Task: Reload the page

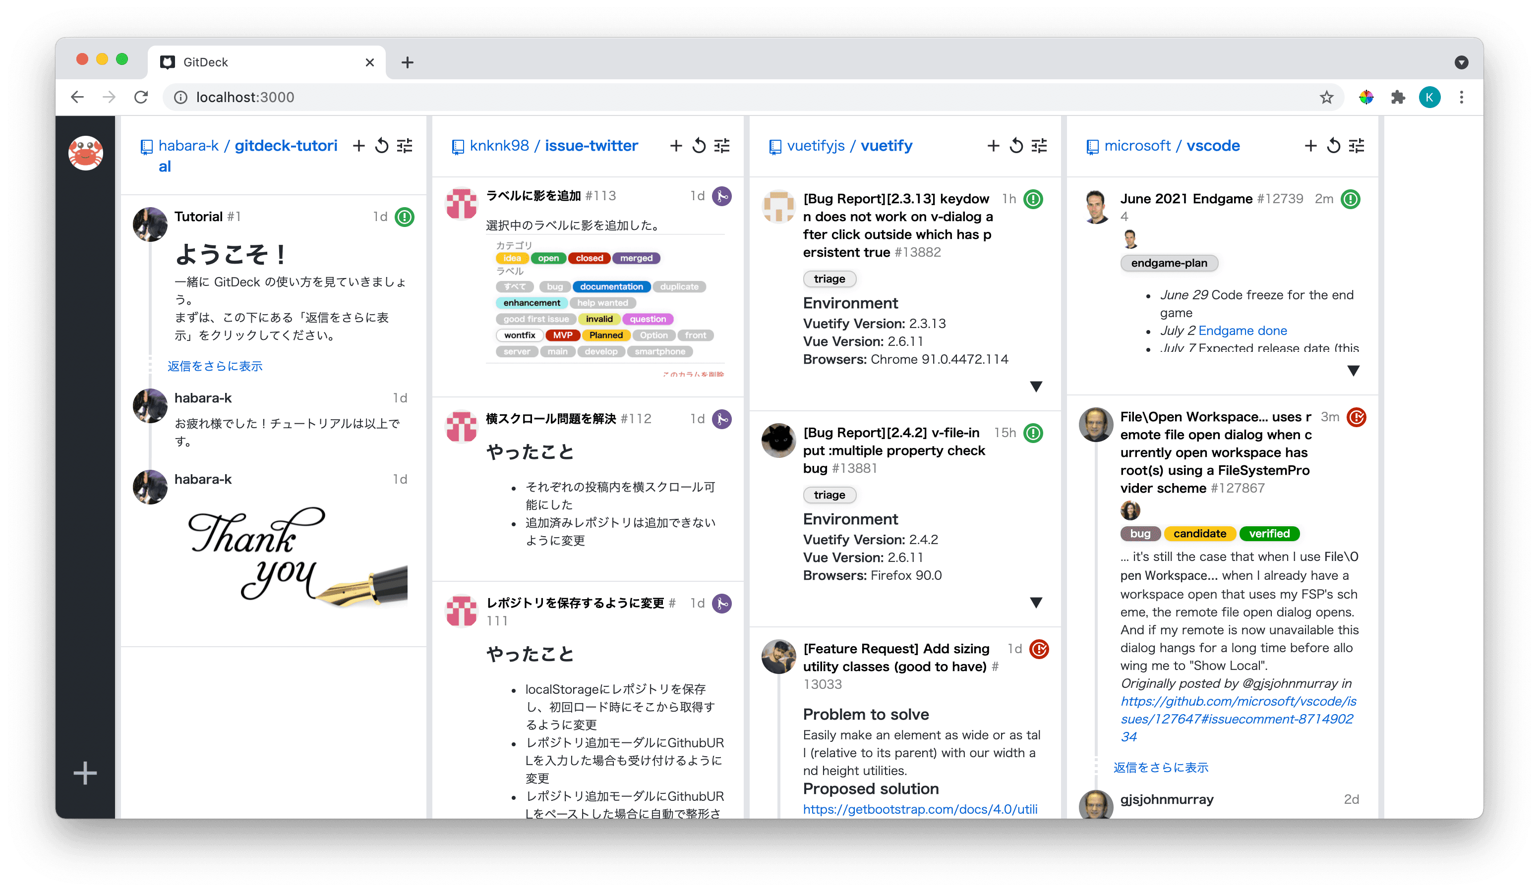Action: [141, 97]
